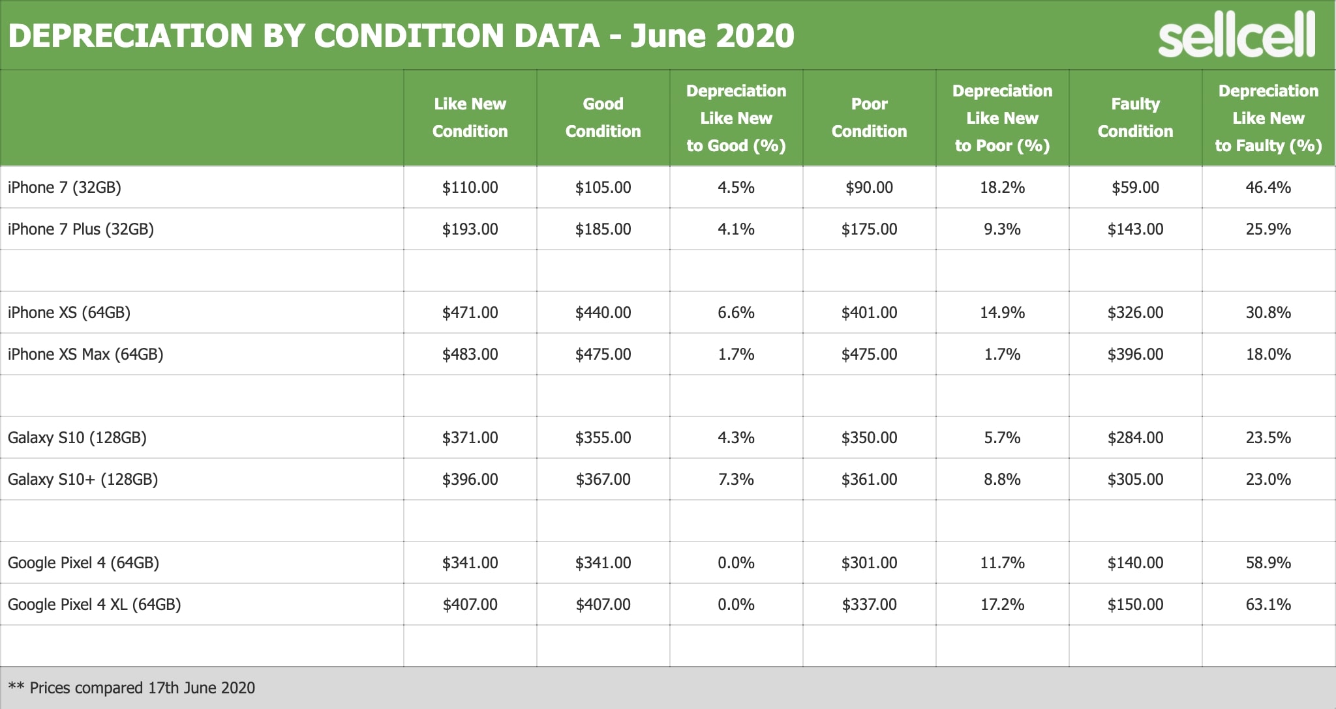Click the Depreciation Like New to Poor header
1336x709 pixels.
coord(1002,118)
